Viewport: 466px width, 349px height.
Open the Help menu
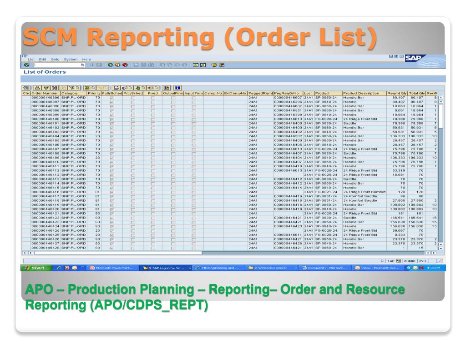[x=86, y=60]
